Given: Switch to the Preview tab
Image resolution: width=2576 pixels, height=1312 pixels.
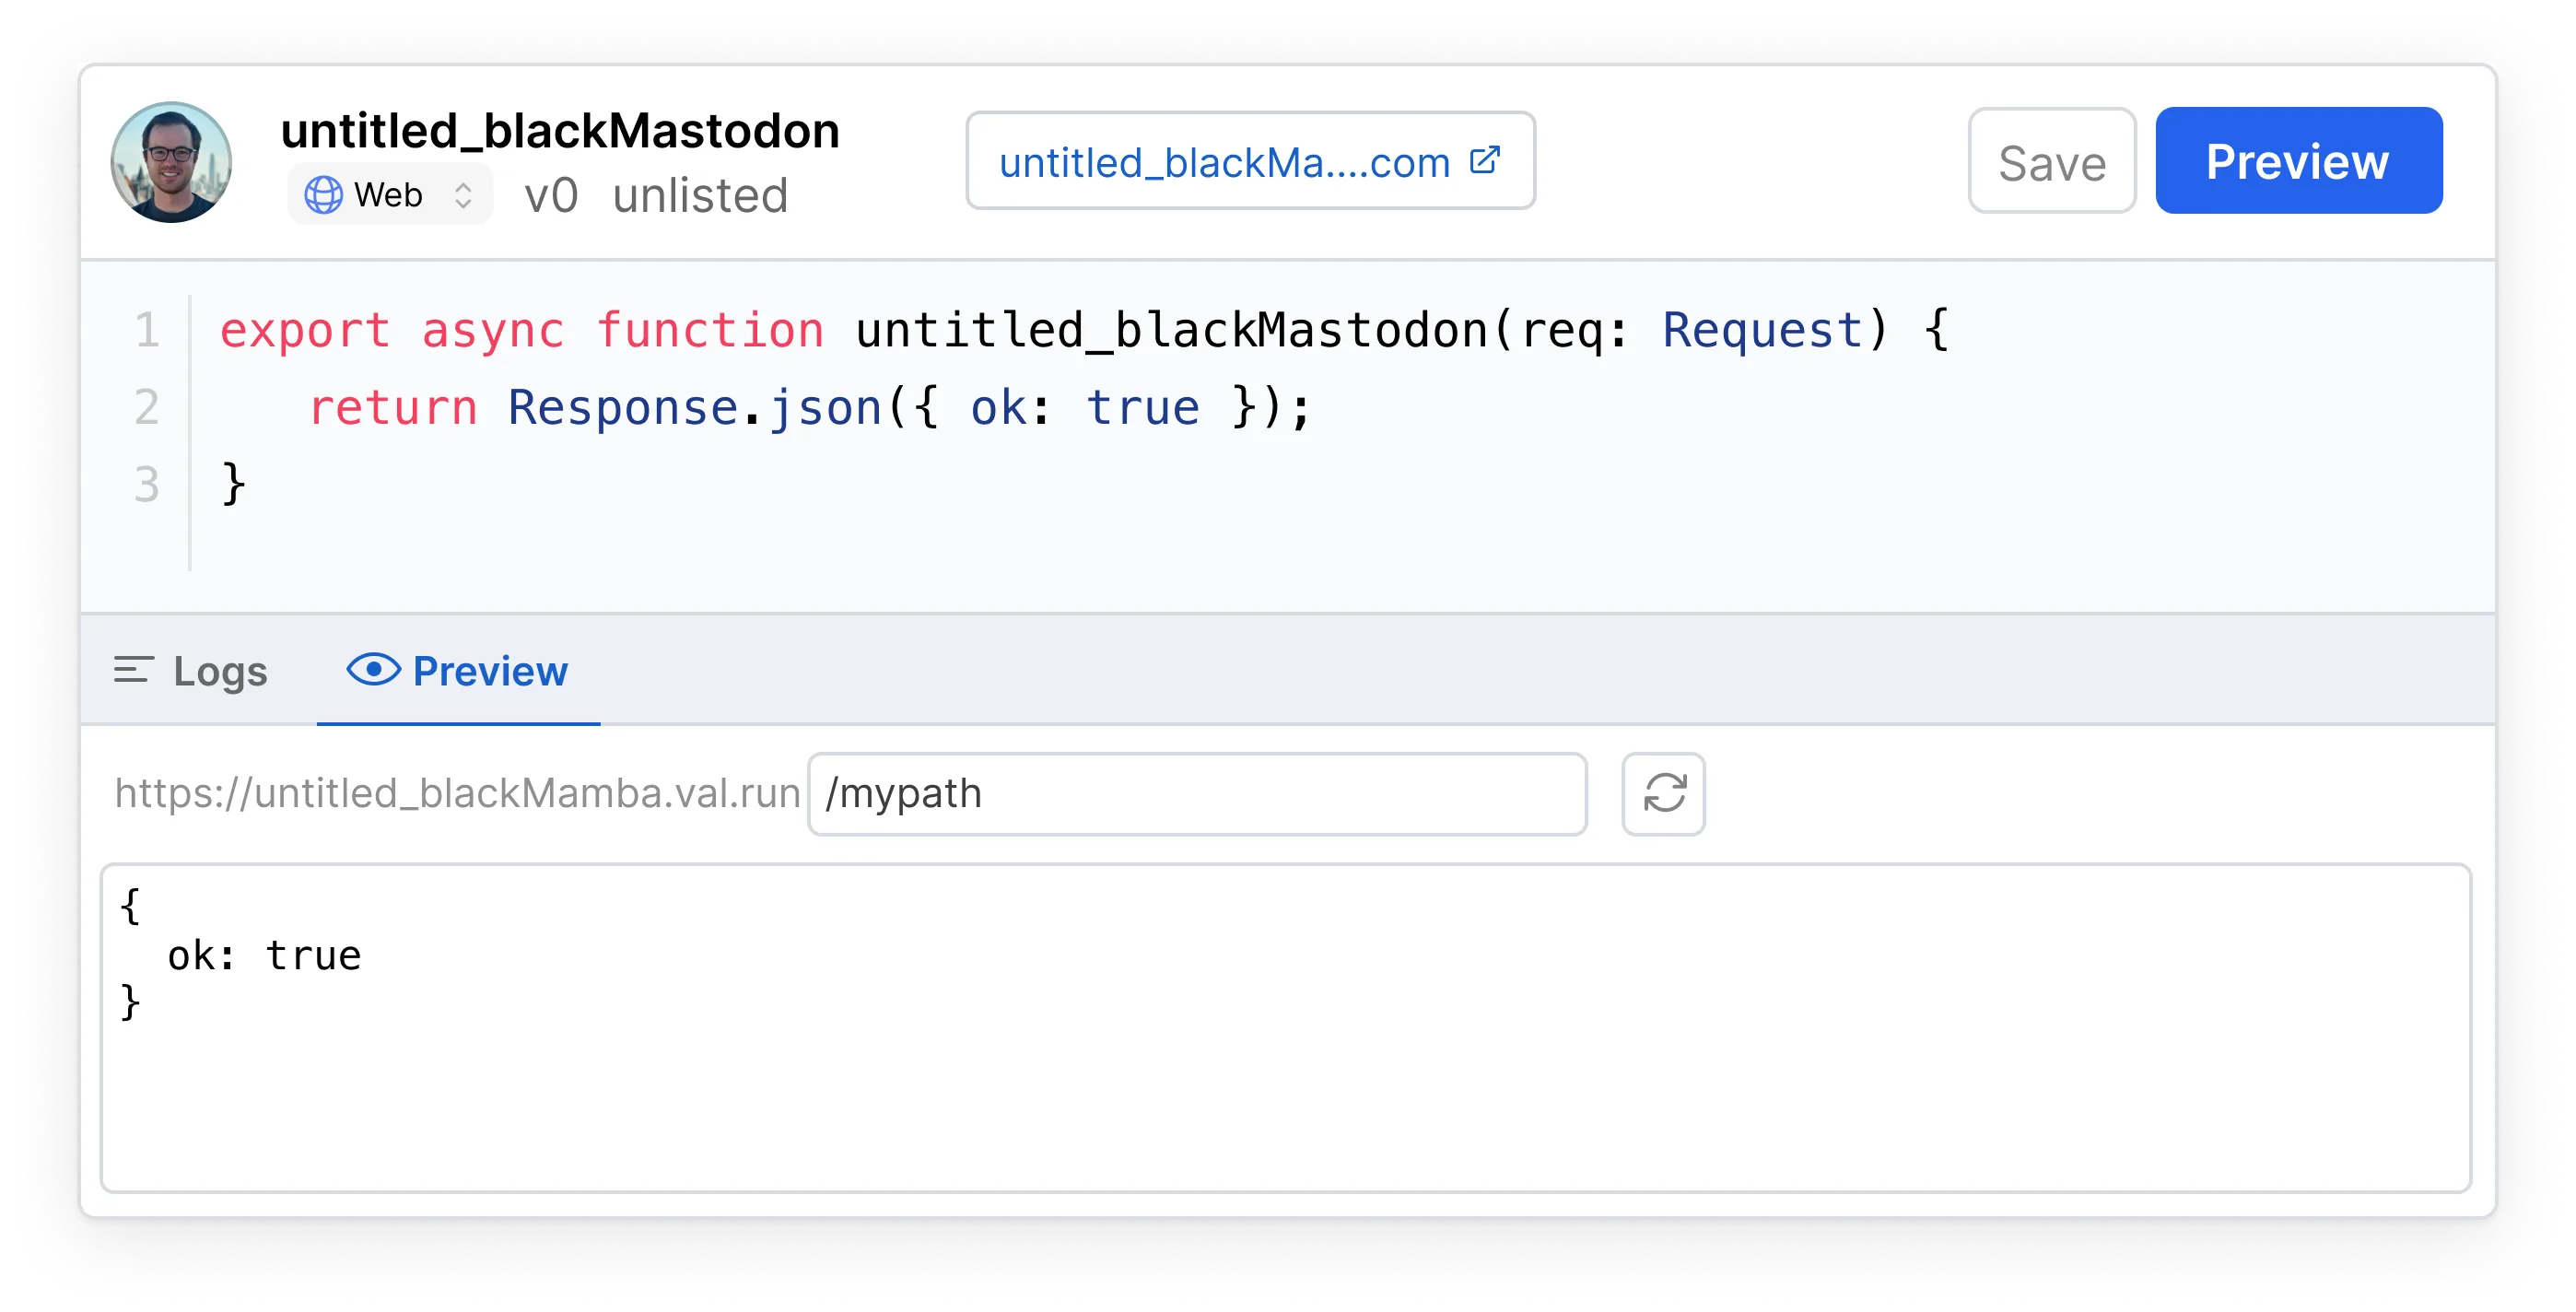Looking at the screenshot, I should pyautogui.click(x=490, y=670).
